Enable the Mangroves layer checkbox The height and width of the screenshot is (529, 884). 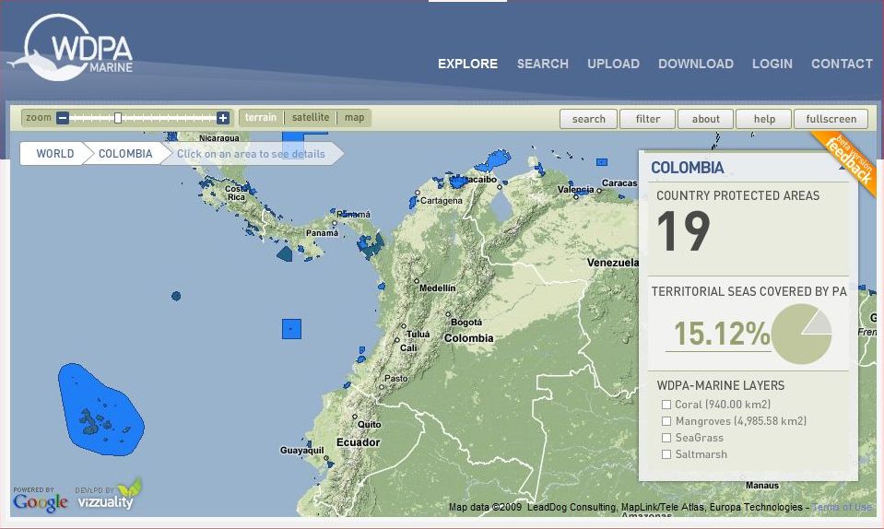coord(666,421)
